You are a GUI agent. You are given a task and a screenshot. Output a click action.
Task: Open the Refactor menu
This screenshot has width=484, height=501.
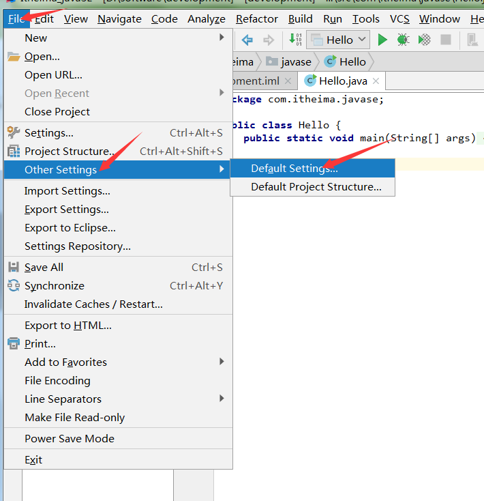[257, 19]
